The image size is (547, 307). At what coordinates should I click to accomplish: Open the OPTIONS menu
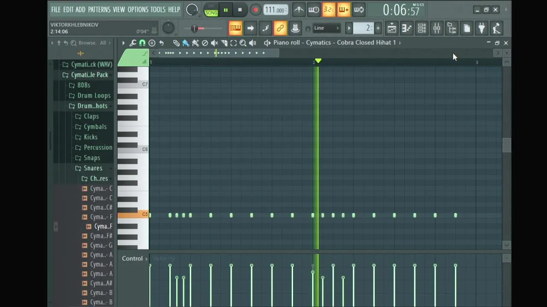[x=138, y=9]
